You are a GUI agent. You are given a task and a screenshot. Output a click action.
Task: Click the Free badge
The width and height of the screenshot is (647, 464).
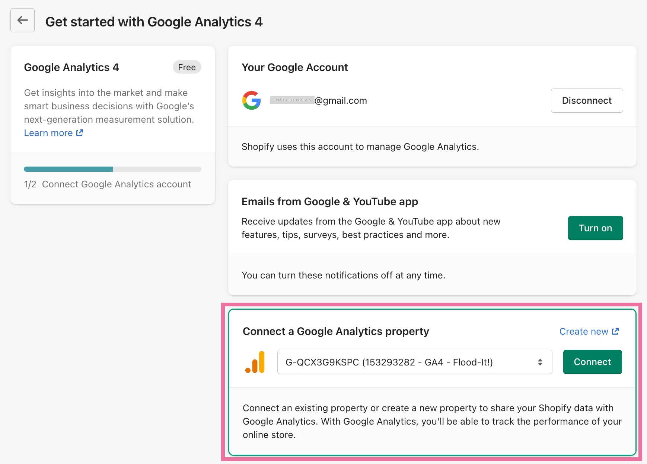[187, 67]
